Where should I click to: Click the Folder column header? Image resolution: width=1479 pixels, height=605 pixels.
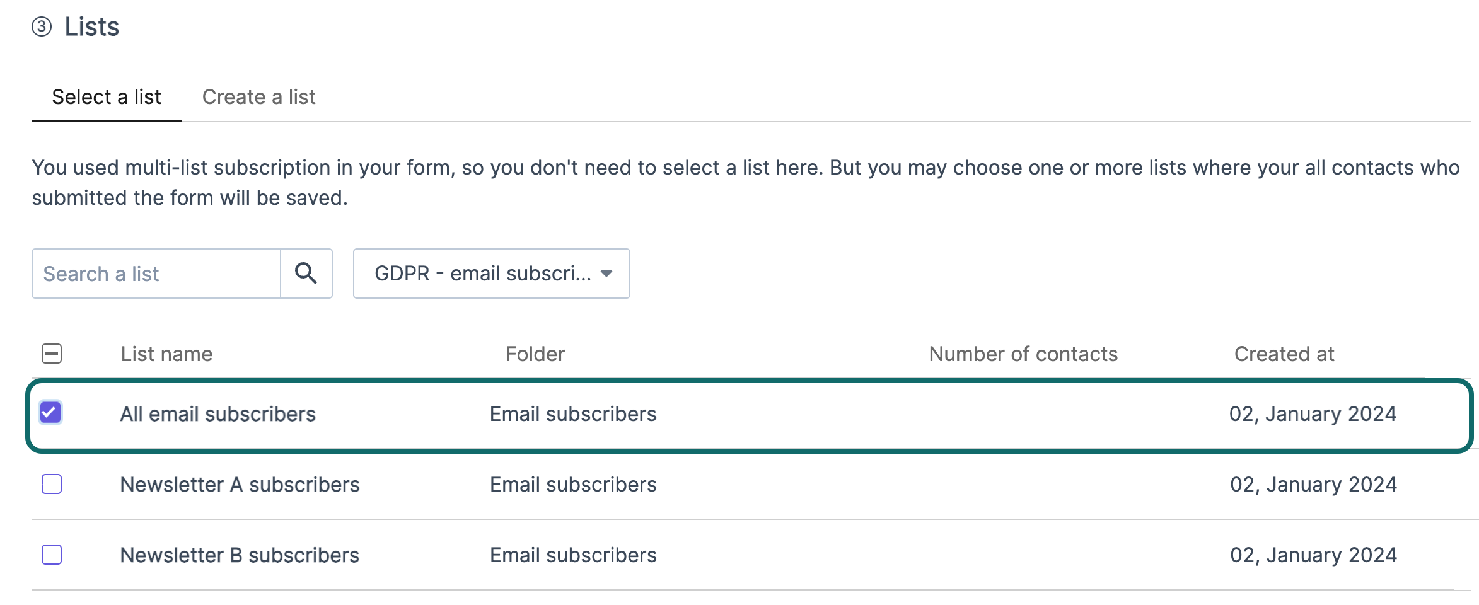click(x=535, y=354)
